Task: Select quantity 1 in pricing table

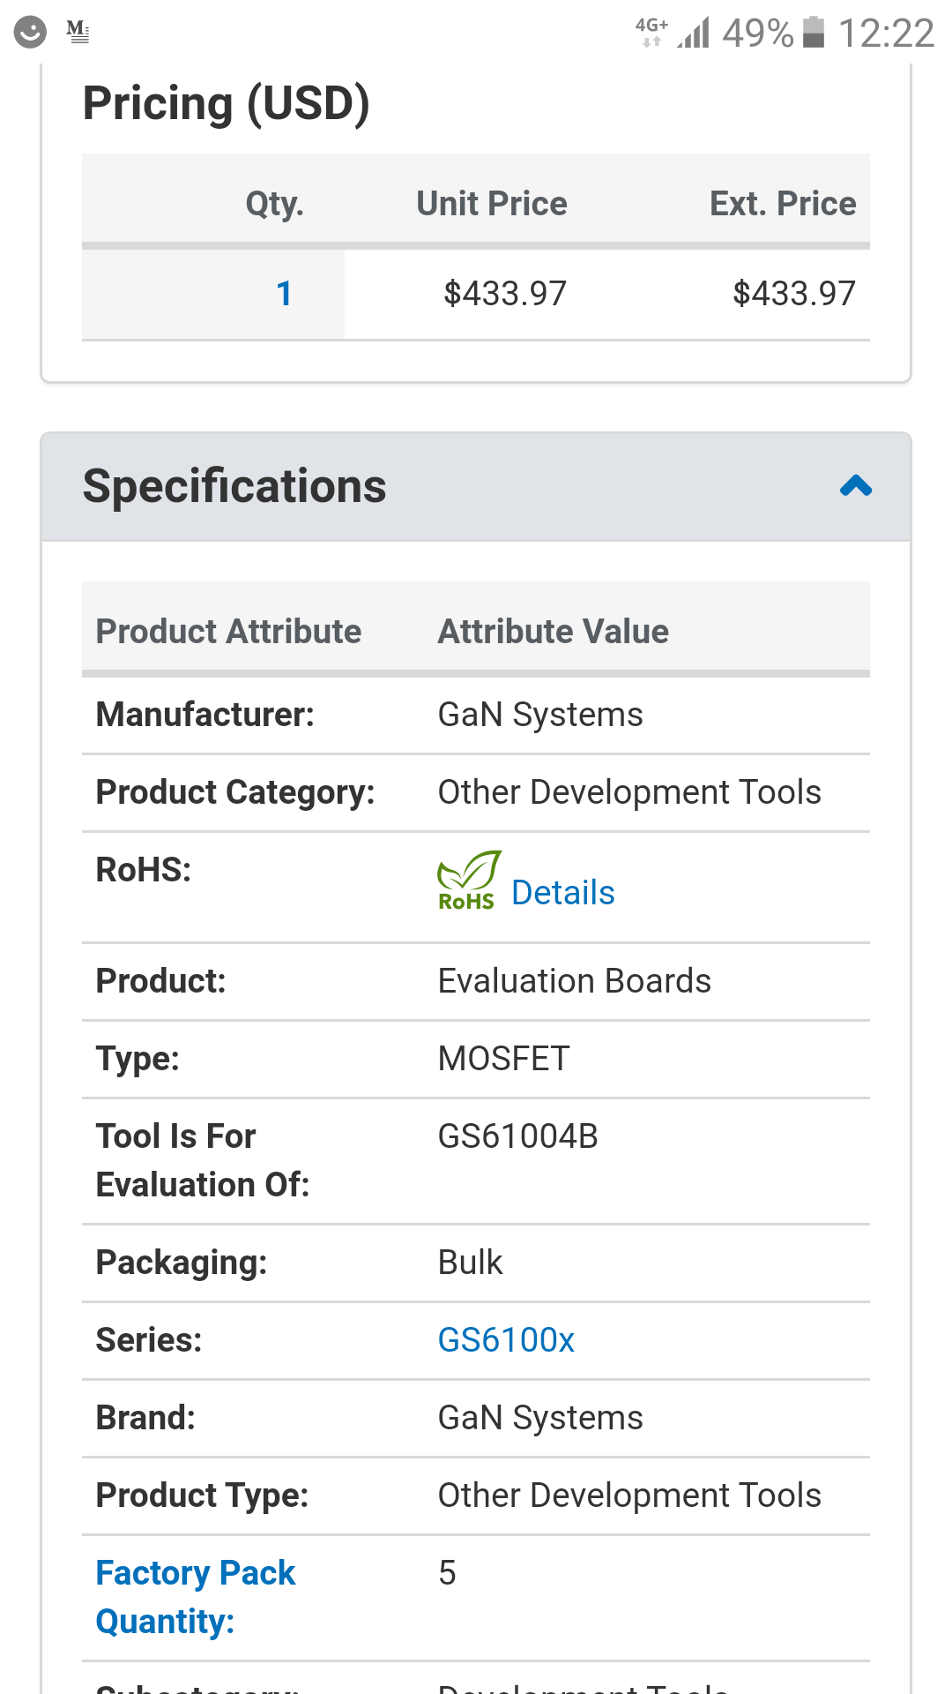Action: point(284,294)
